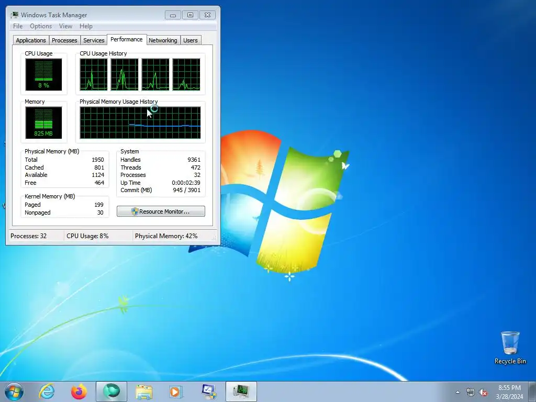536x402 pixels.
Task: Click the Paged value 199
Action: pyautogui.click(x=99, y=205)
